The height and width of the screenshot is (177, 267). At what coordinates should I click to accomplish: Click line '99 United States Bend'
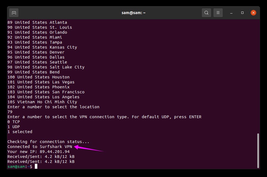(x=33, y=72)
